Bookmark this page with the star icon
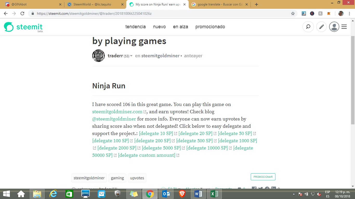The width and height of the screenshot is (355, 199). coord(293,13)
